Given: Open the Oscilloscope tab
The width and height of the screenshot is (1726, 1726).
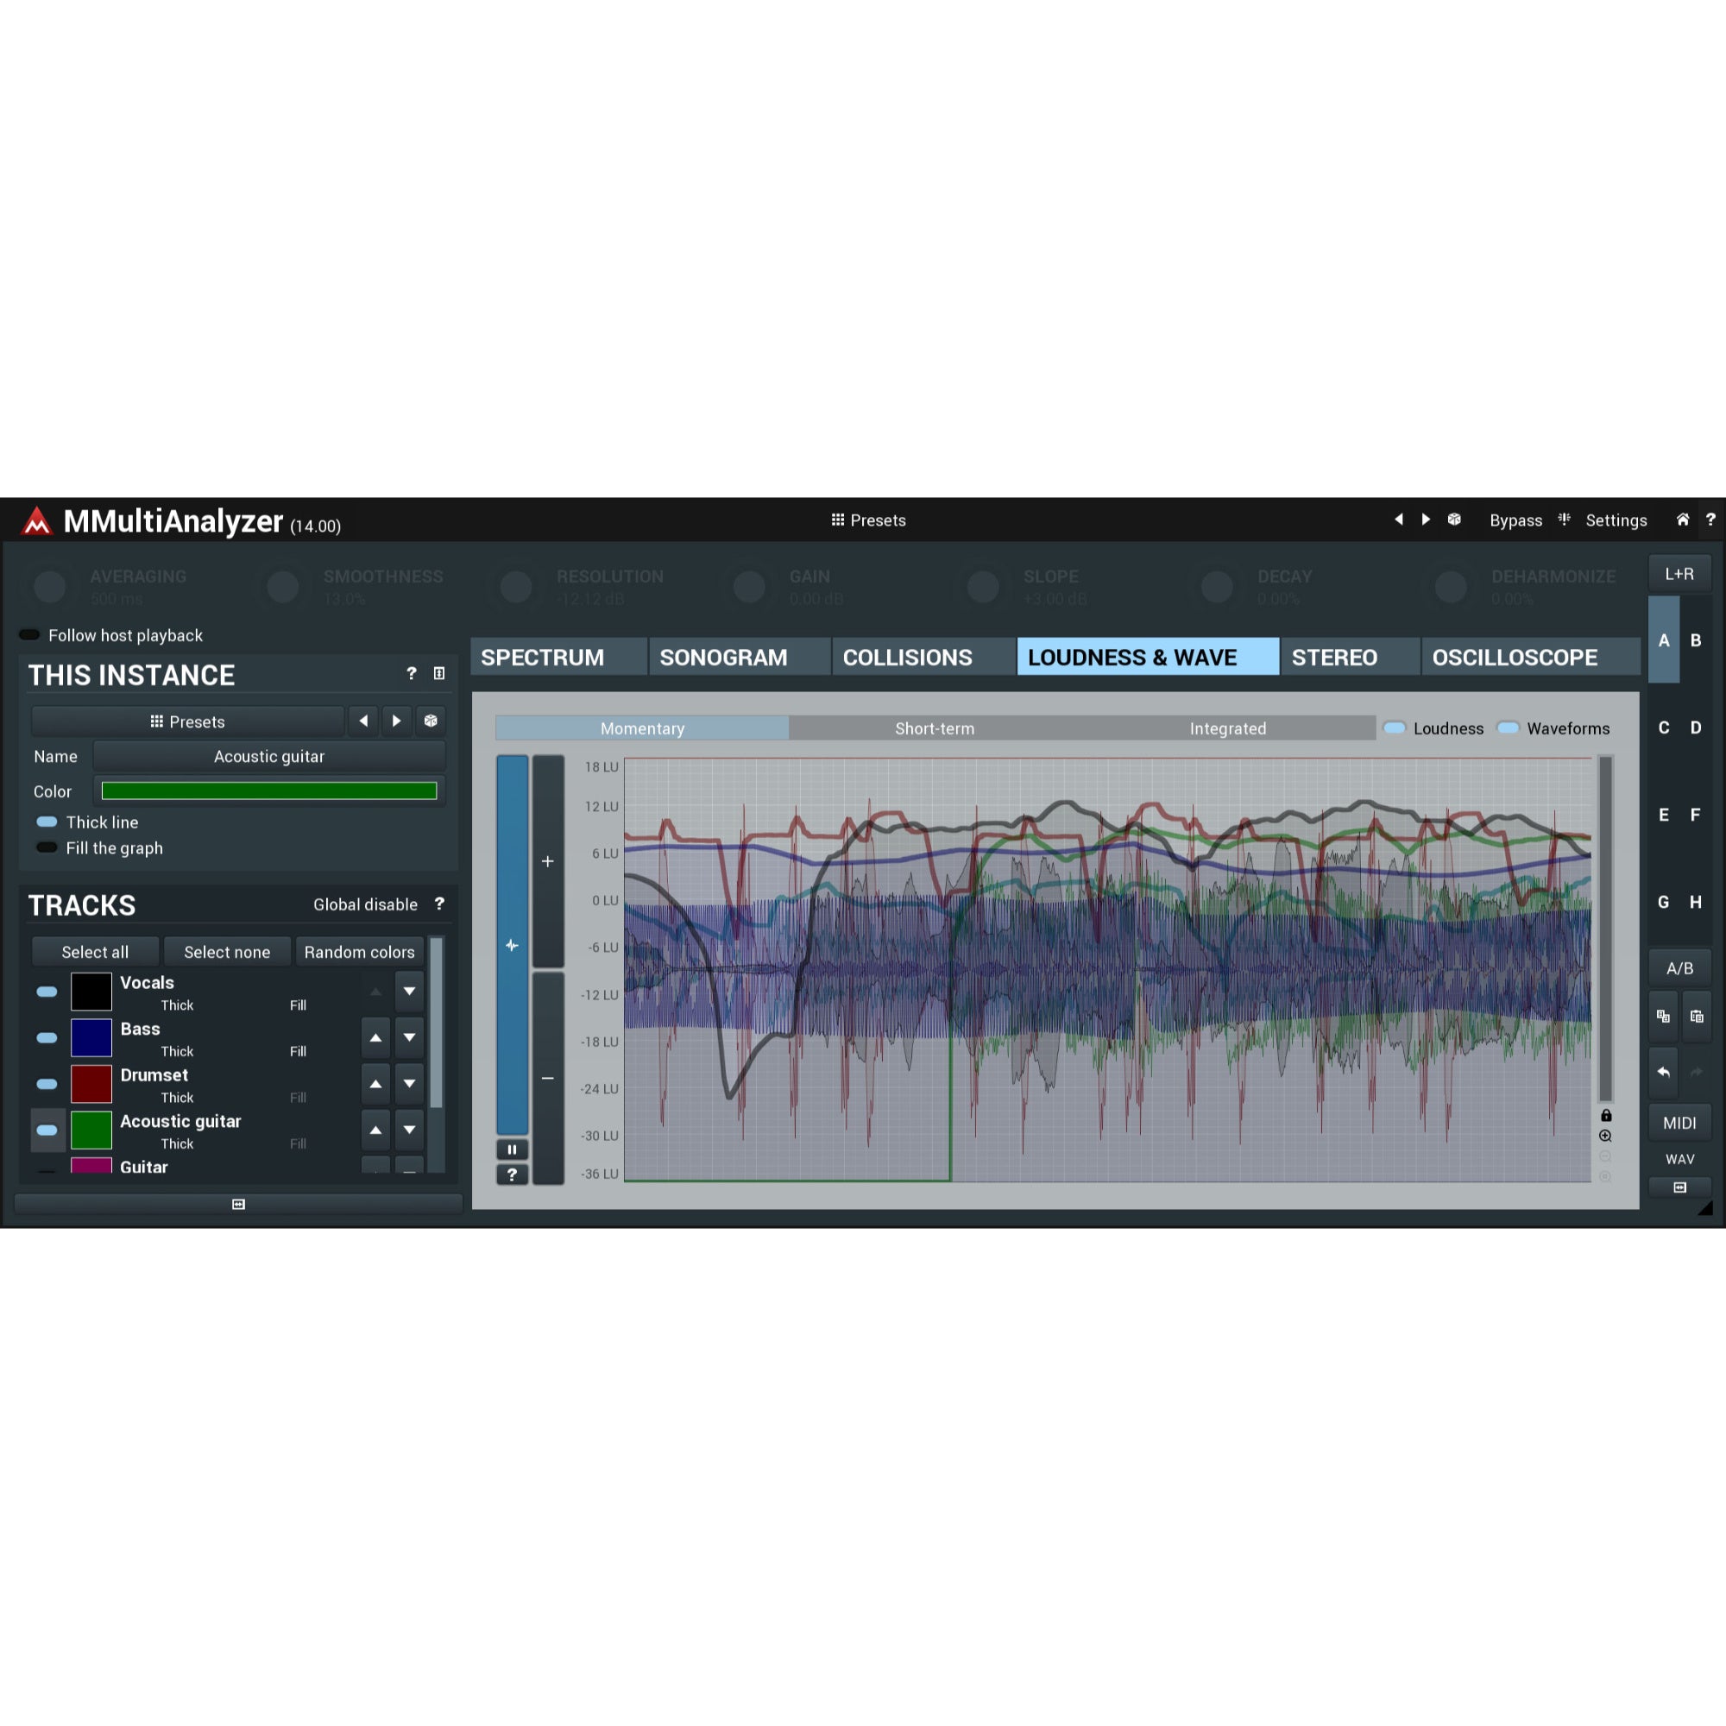Looking at the screenshot, I should click(1530, 657).
